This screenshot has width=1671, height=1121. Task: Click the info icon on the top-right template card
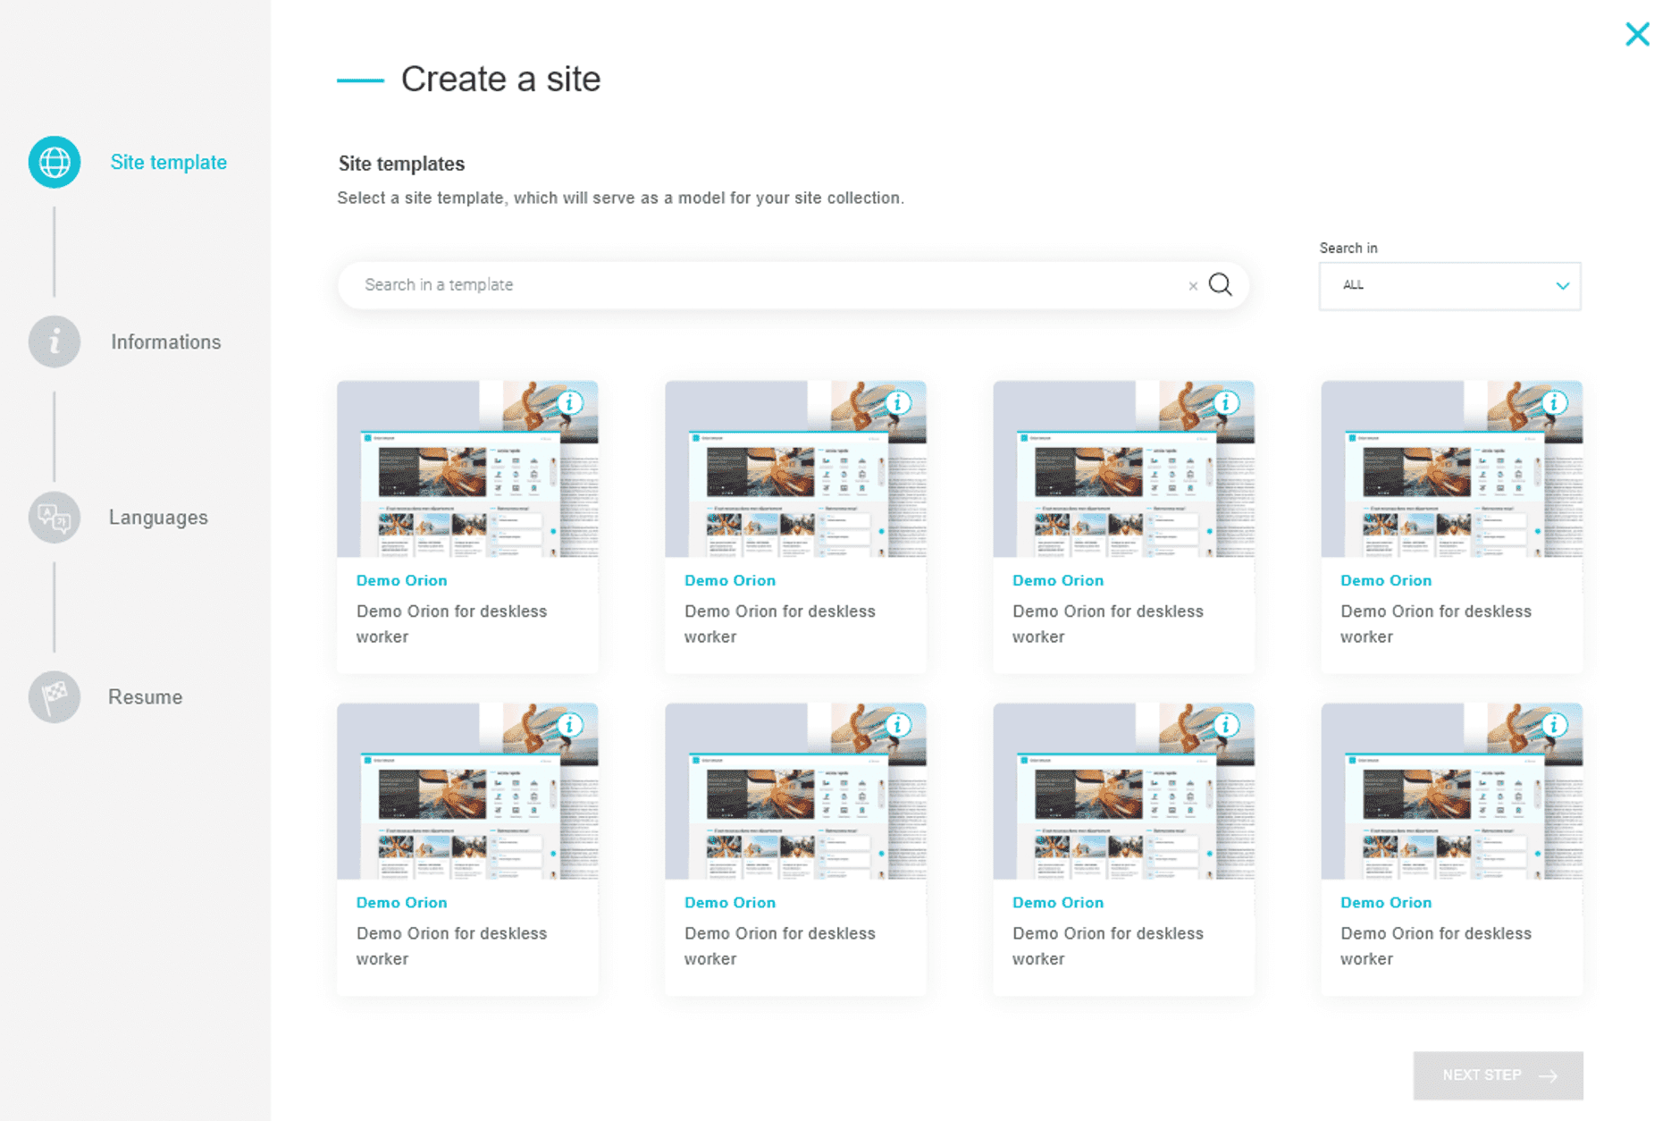pos(1555,403)
